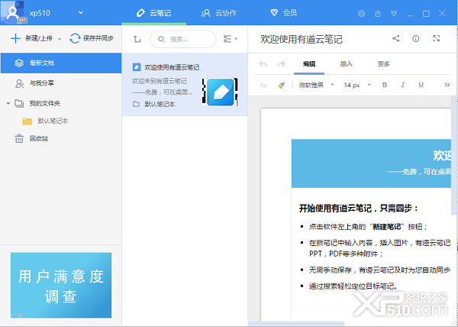Click the blue welcome banner in note

tap(371, 163)
